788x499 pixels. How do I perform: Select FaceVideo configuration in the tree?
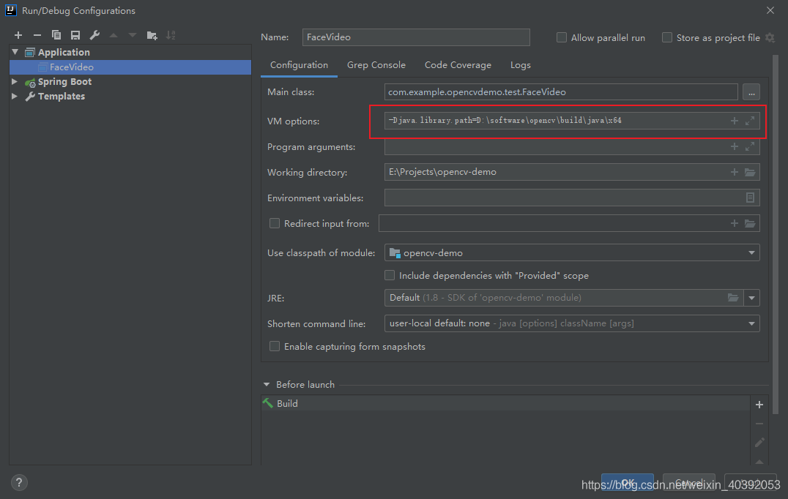71,67
